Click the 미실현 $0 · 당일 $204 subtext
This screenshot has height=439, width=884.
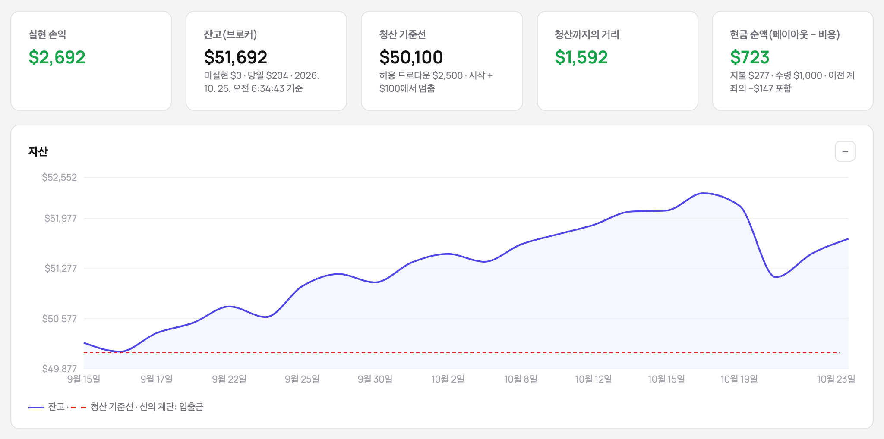[x=262, y=82]
